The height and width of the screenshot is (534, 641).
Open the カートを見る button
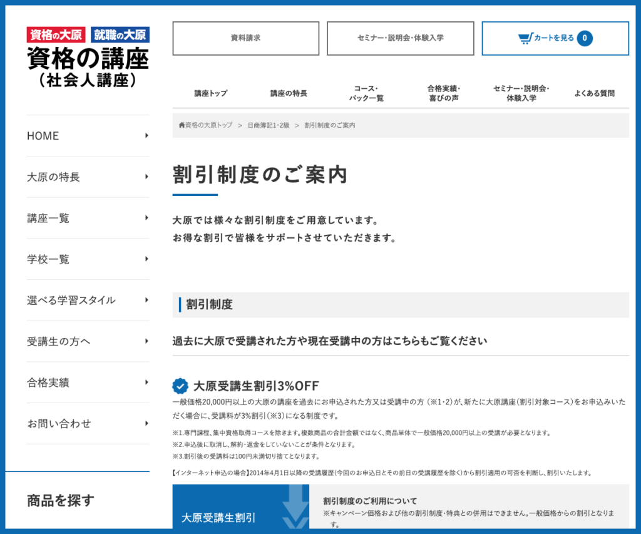pyautogui.click(x=555, y=38)
